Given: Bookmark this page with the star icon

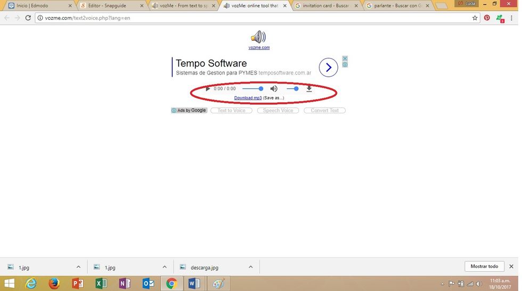Looking at the screenshot, I should click(475, 18).
